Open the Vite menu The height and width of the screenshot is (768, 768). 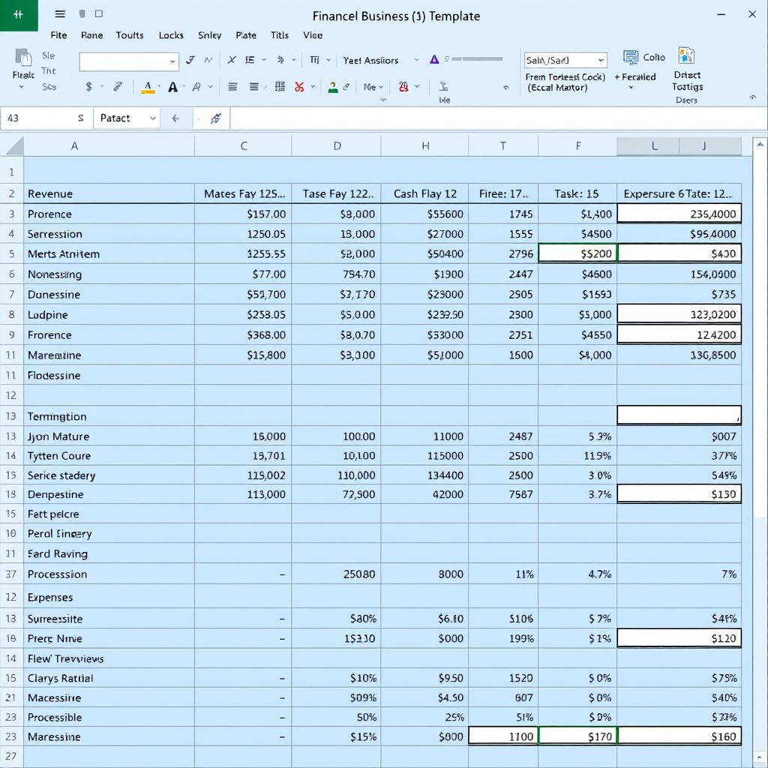point(313,35)
